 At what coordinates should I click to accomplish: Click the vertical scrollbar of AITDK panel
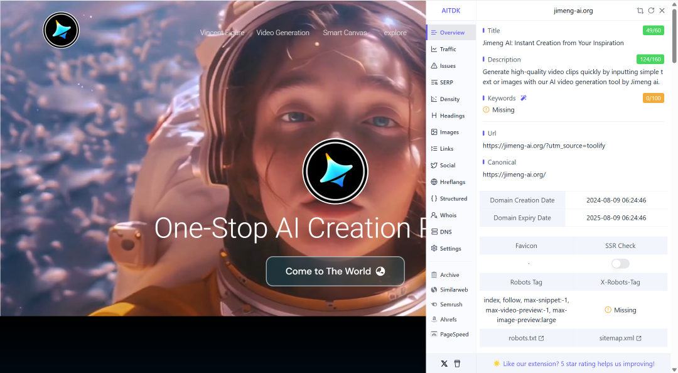pyautogui.click(x=674, y=35)
